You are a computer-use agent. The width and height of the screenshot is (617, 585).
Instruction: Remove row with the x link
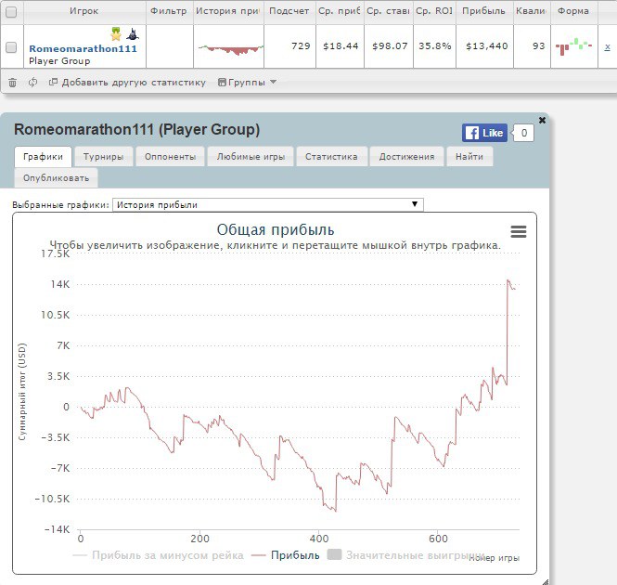[x=607, y=46]
